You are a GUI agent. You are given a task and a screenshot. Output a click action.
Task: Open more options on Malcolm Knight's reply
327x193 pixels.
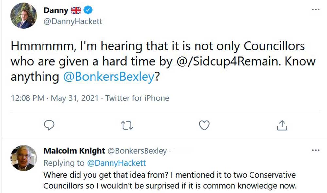click(315, 150)
